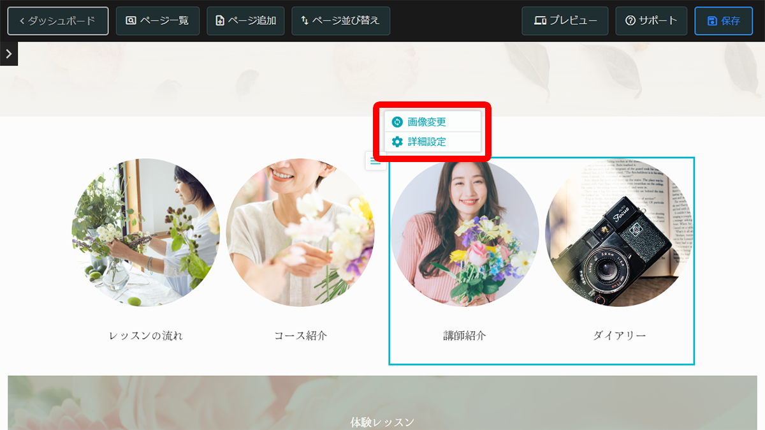Click the add-page icon on ページ追加
The image size is (765, 430).
coord(219,20)
